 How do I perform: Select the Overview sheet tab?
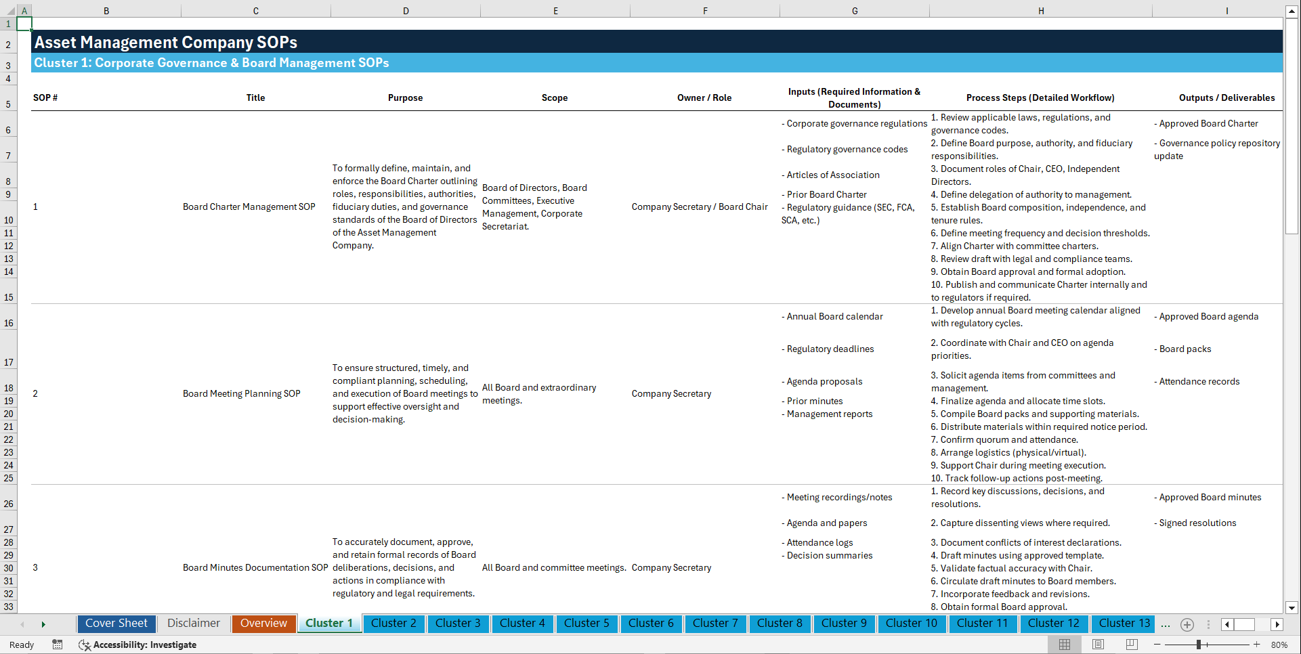coord(263,624)
